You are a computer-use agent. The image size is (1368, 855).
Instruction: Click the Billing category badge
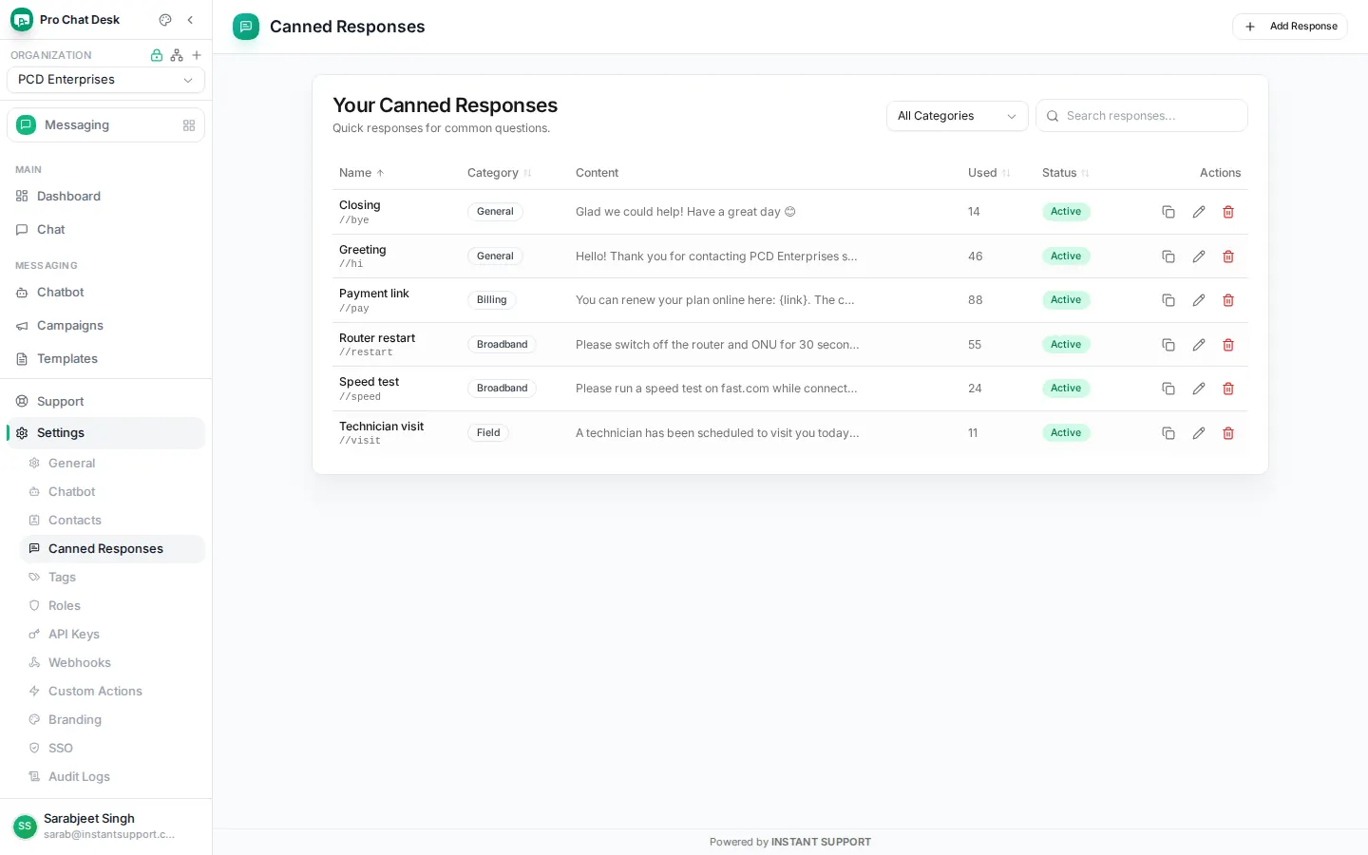point(492,300)
